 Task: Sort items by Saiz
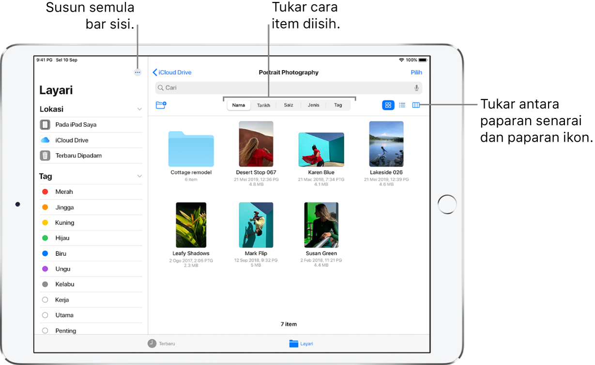(x=289, y=105)
